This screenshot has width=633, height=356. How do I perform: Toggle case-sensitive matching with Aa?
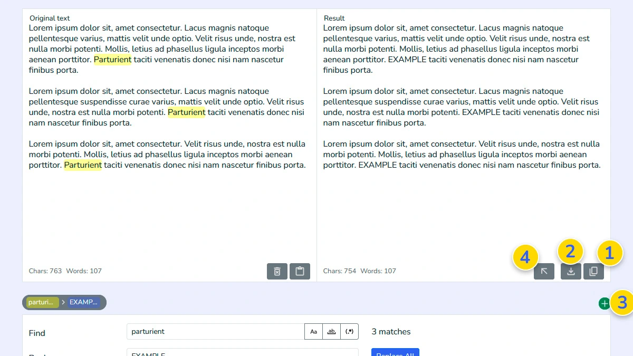point(313,331)
